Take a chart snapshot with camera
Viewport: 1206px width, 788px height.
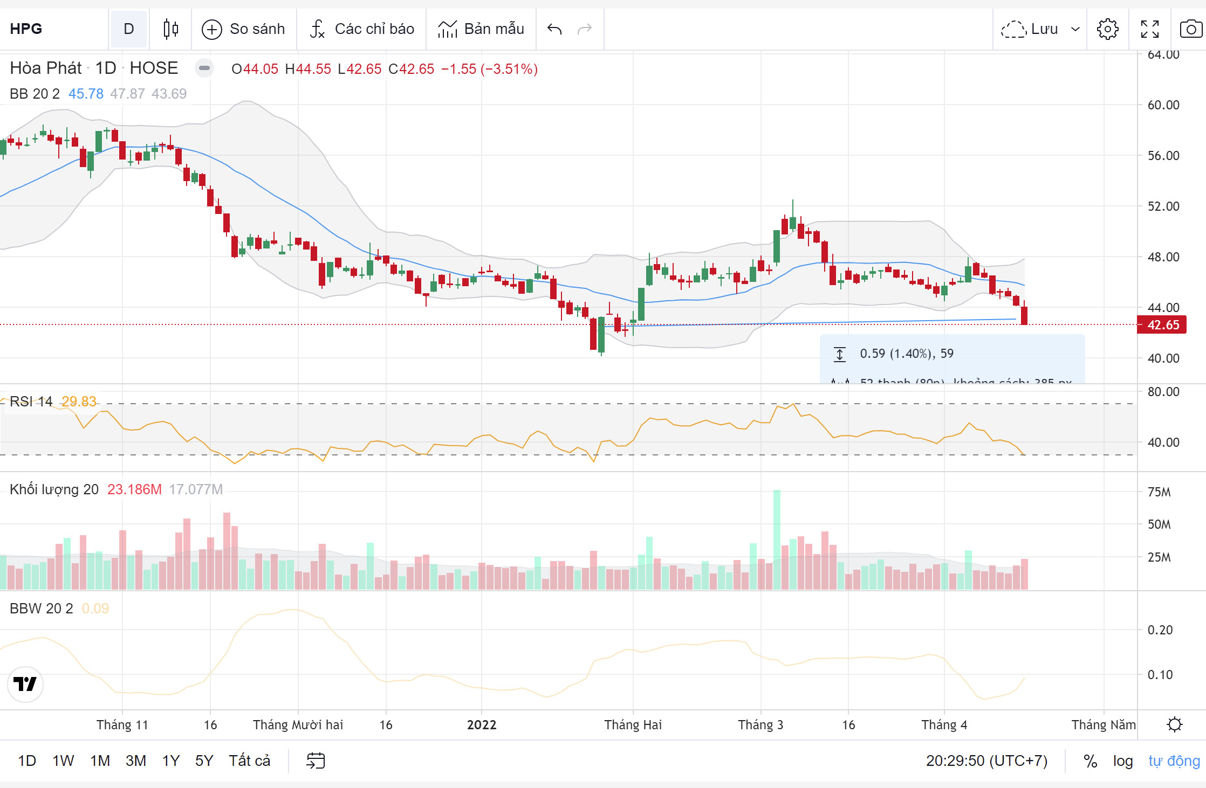[x=1190, y=29]
